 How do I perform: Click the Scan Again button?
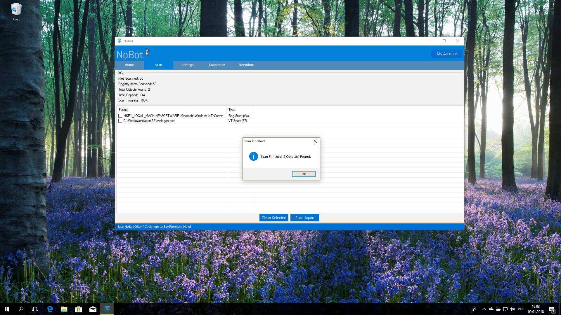click(x=304, y=218)
